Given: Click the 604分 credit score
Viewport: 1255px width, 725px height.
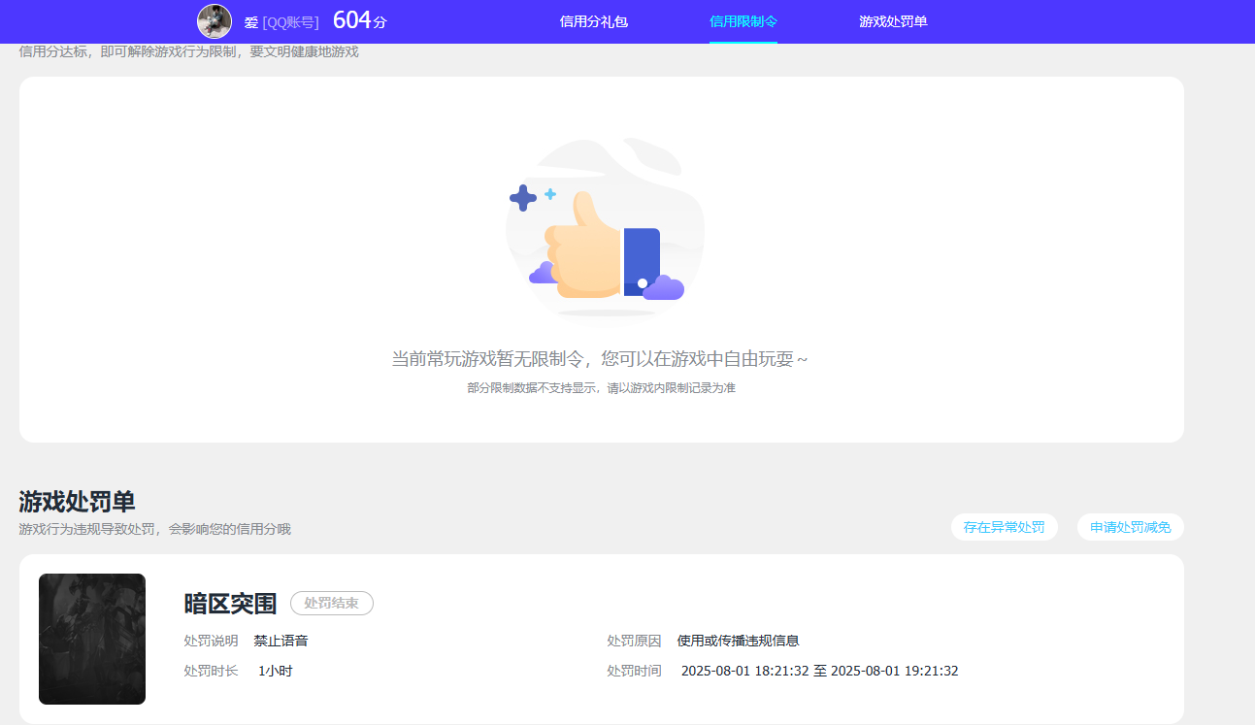Looking at the screenshot, I should pyautogui.click(x=359, y=20).
